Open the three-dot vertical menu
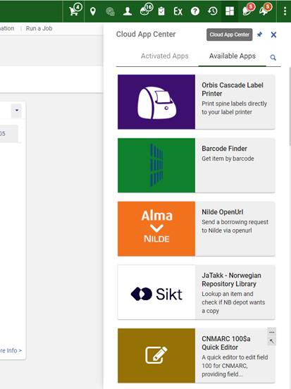This screenshot has width=291, height=389. [x=285, y=11]
